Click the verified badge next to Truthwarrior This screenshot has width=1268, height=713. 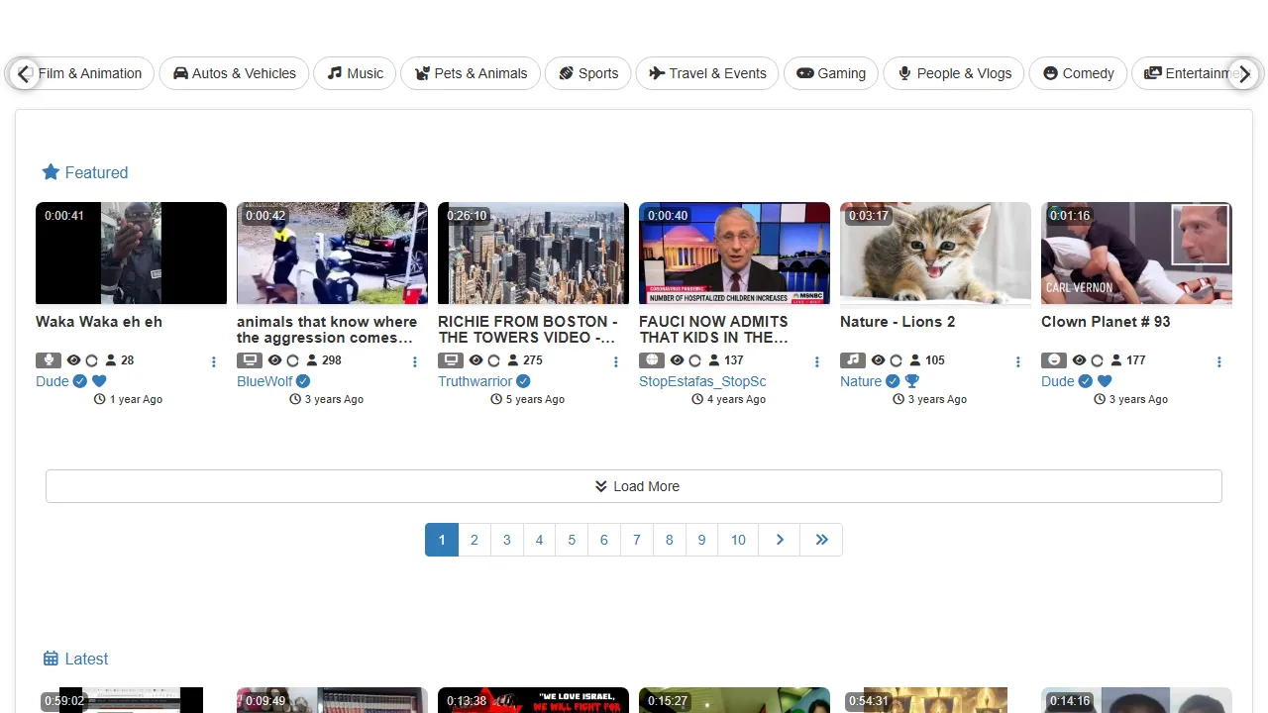point(523,381)
